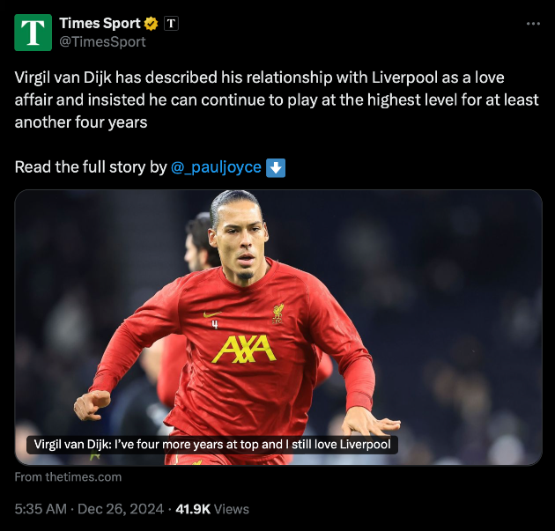Open the Times Sport green avatar
Viewport: 555px width, 531px height.
coord(33,32)
